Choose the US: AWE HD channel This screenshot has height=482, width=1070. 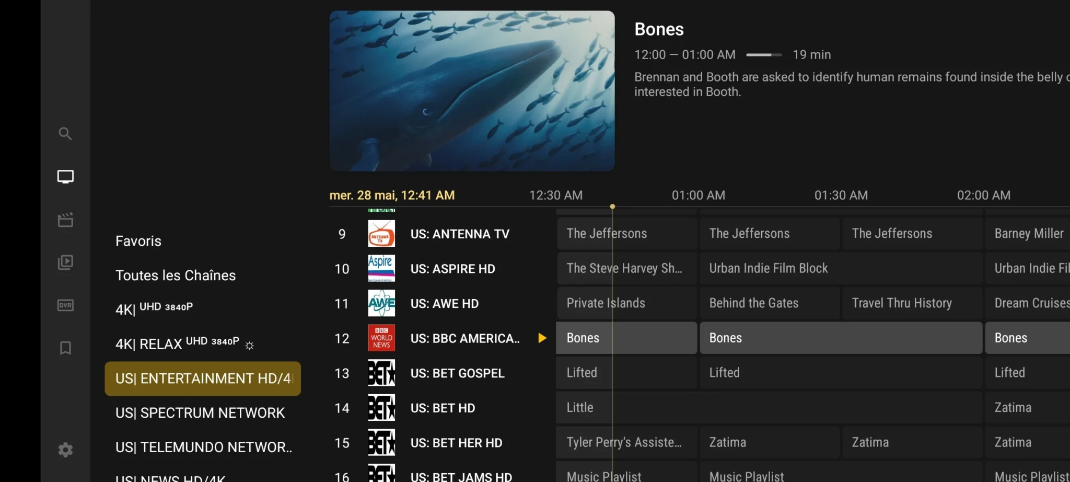point(444,304)
